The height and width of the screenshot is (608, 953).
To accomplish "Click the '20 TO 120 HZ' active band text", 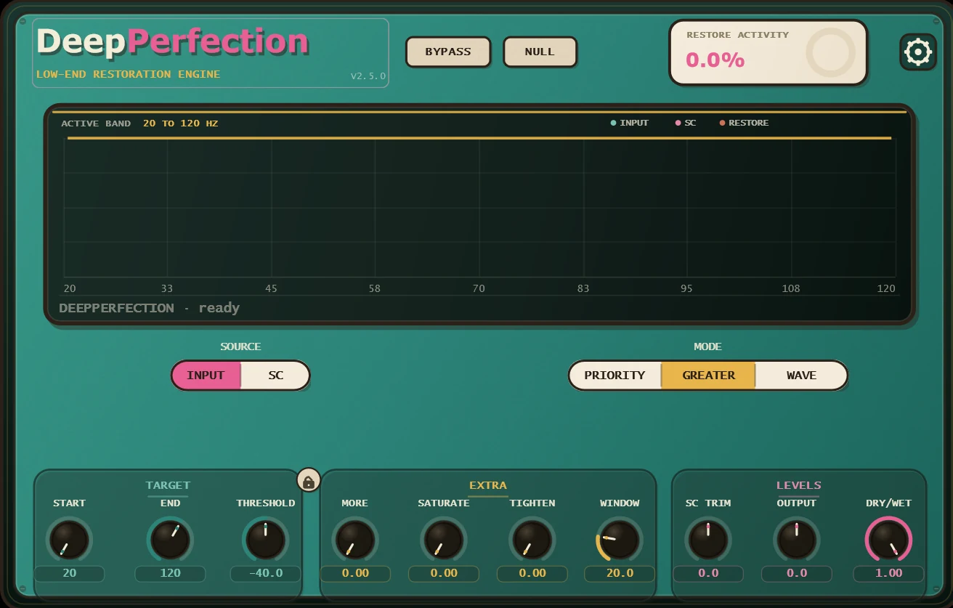I will click(x=180, y=123).
